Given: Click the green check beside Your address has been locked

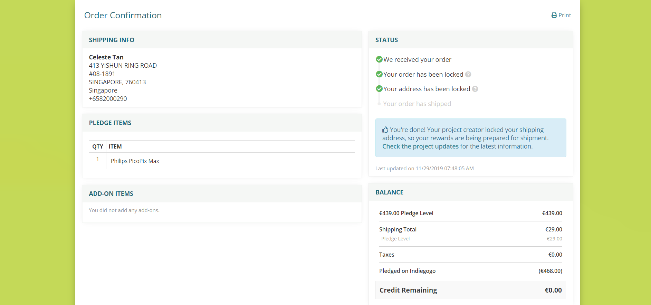Looking at the screenshot, I should coord(379,89).
